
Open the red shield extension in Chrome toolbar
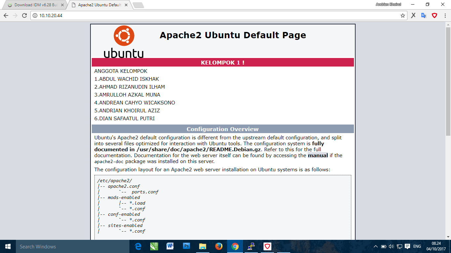tap(434, 15)
